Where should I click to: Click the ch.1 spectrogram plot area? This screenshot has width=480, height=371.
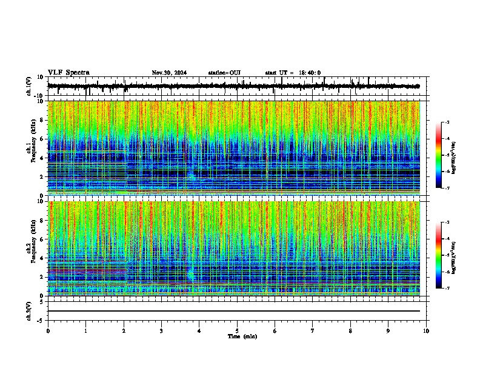coord(234,148)
